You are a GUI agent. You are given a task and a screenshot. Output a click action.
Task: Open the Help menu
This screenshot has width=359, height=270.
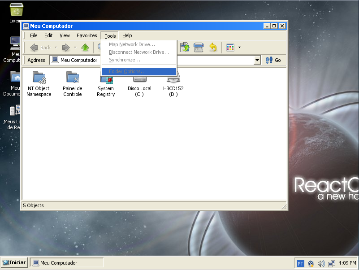click(x=127, y=35)
